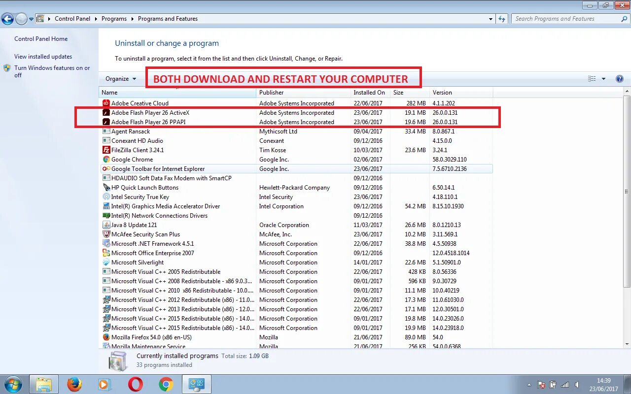Click the help question mark icon
The image size is (631, 394).
[x=620, y=79]
